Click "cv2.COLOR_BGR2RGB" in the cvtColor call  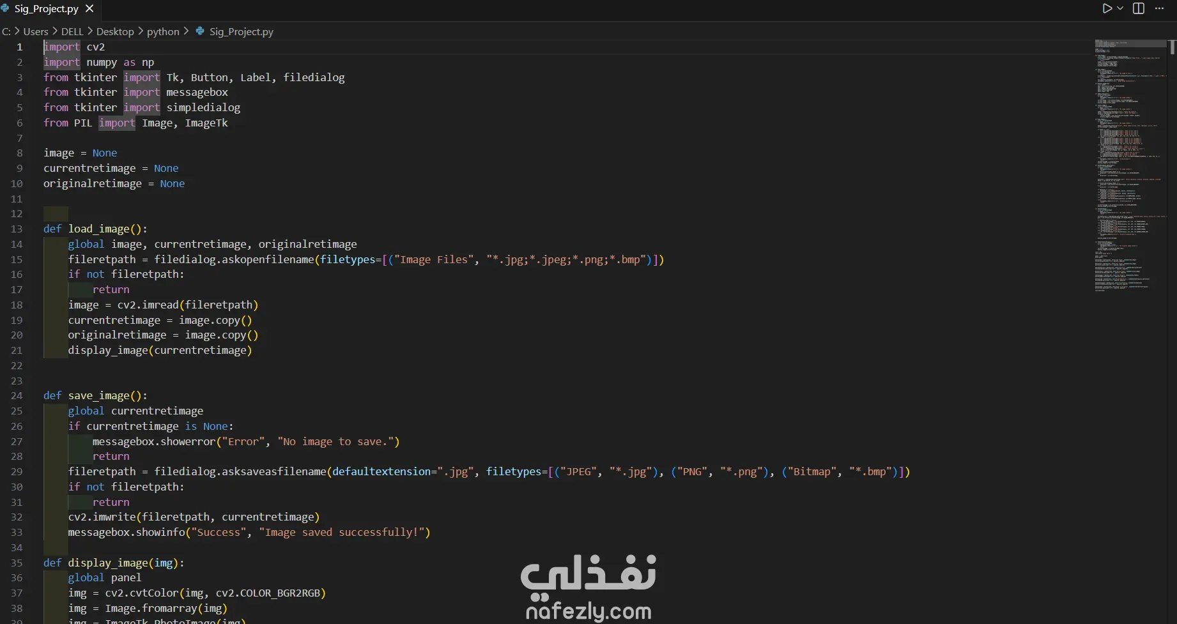pos(268,593)
